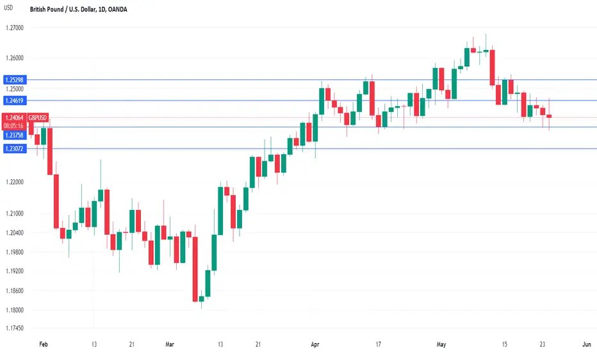
Task: Click the Apr date on time axis
Action: [x=315, y=344]
